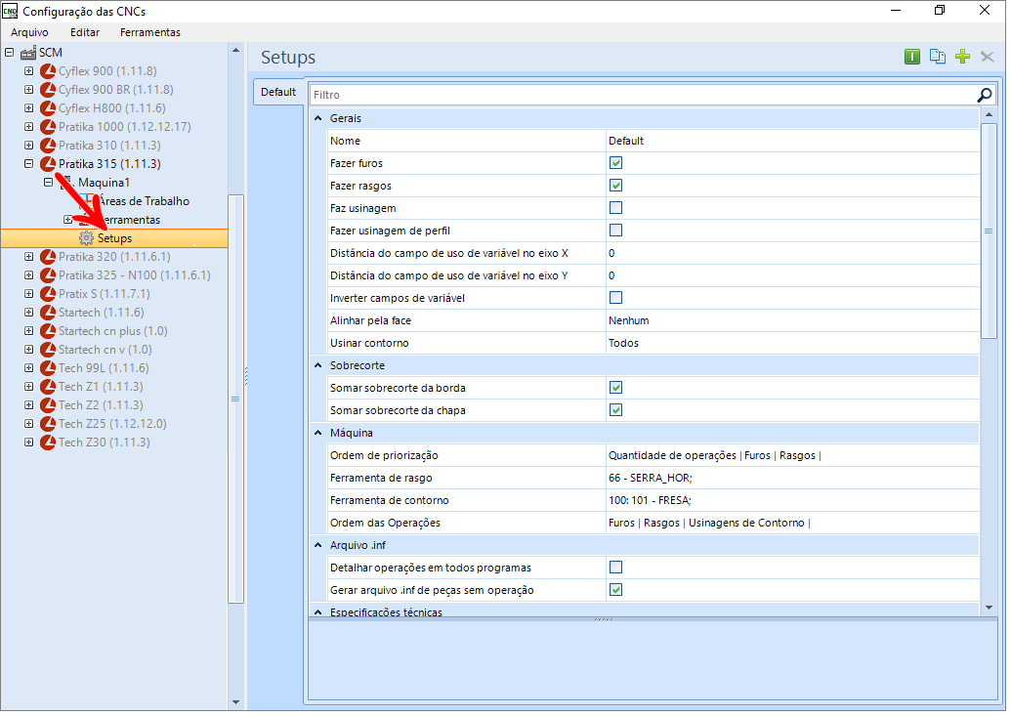Viewport: 1011px width, 716px height.
Task: Collapse the Maquina1 tree node
Action: 49,184
